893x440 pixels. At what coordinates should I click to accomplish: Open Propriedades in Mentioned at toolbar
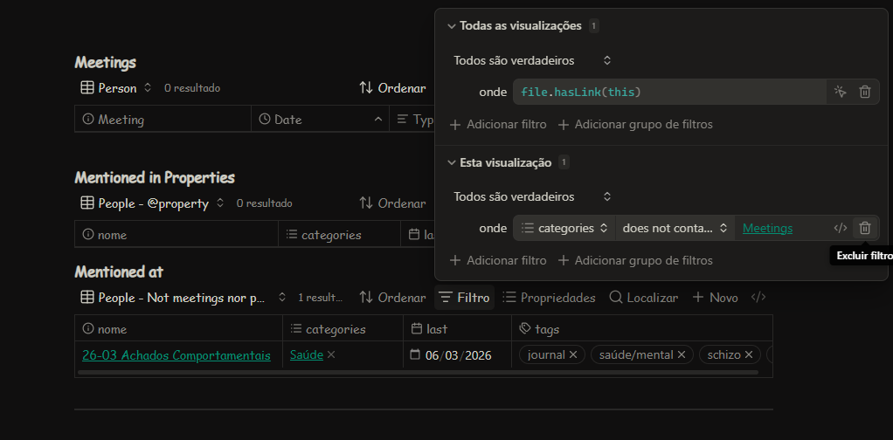coord(549,298)
